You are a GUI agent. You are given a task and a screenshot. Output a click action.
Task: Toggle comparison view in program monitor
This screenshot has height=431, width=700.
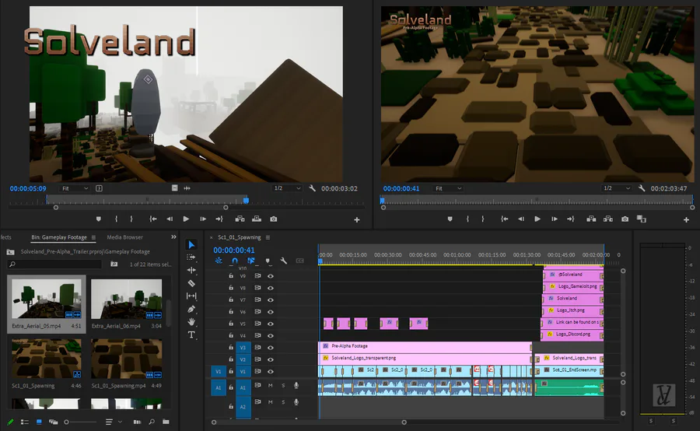[642, 219]
